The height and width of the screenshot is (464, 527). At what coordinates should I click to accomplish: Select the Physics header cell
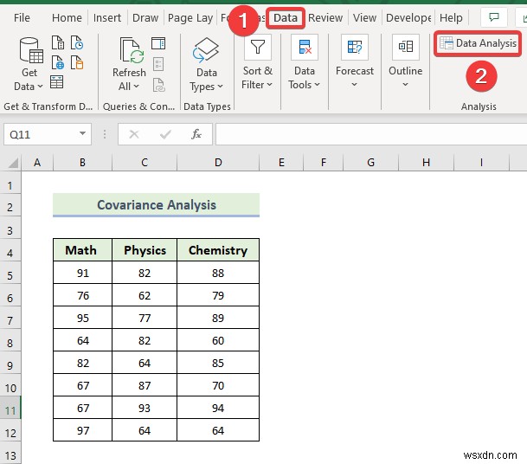145,250
